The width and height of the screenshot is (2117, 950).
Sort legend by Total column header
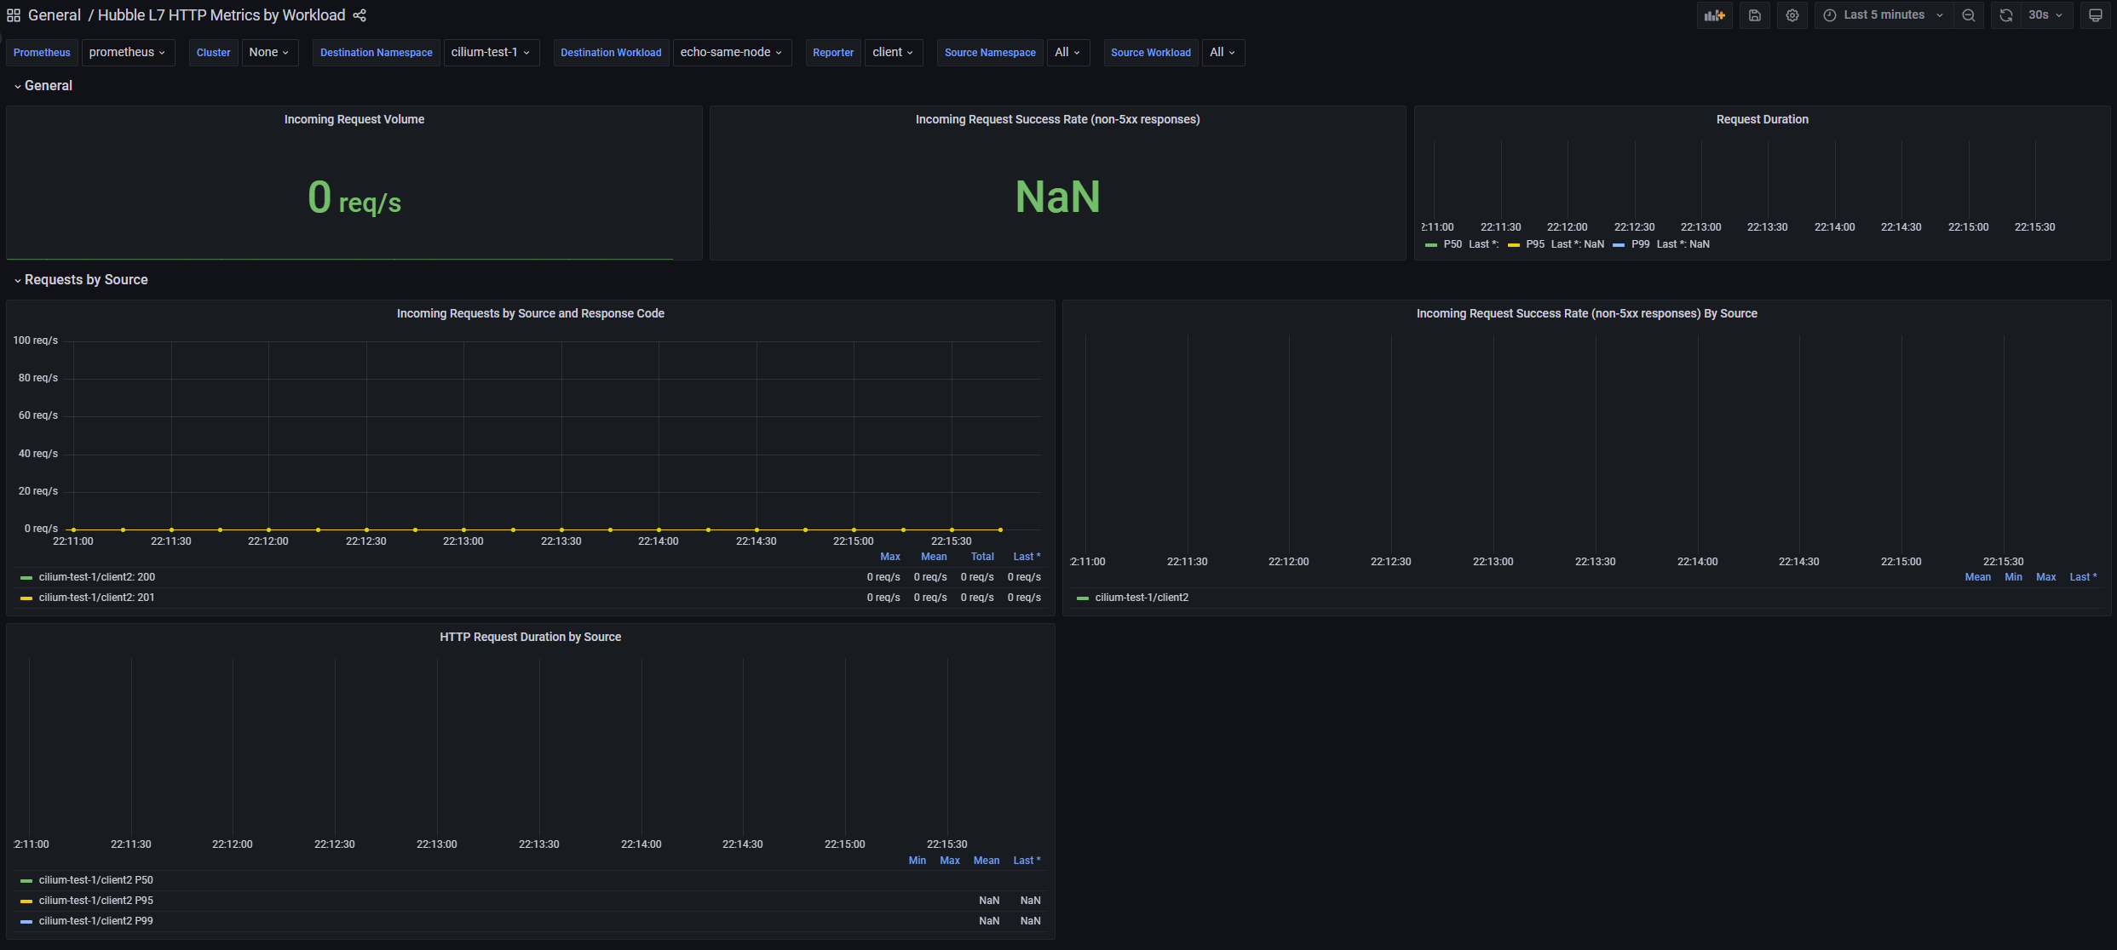(982, 557)
